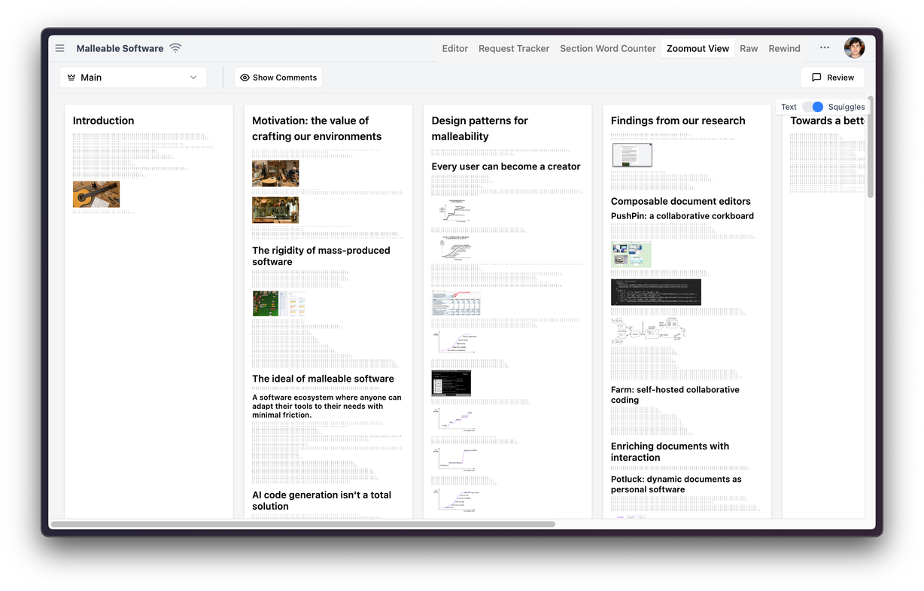
Task: Click the user profile avatar
Action: (x=854, y=48)
